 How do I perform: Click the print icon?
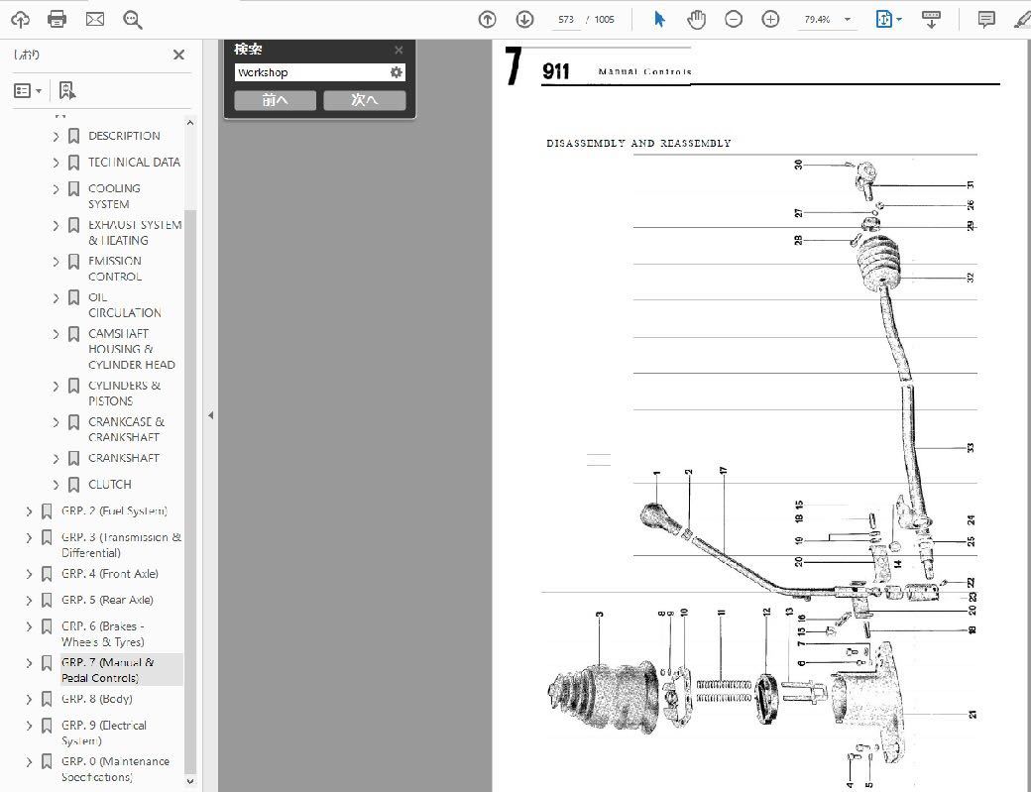(57, 19)
